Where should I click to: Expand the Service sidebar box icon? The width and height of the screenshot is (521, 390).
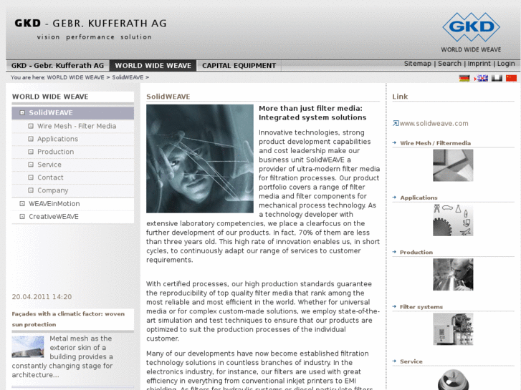click(31, 165)
